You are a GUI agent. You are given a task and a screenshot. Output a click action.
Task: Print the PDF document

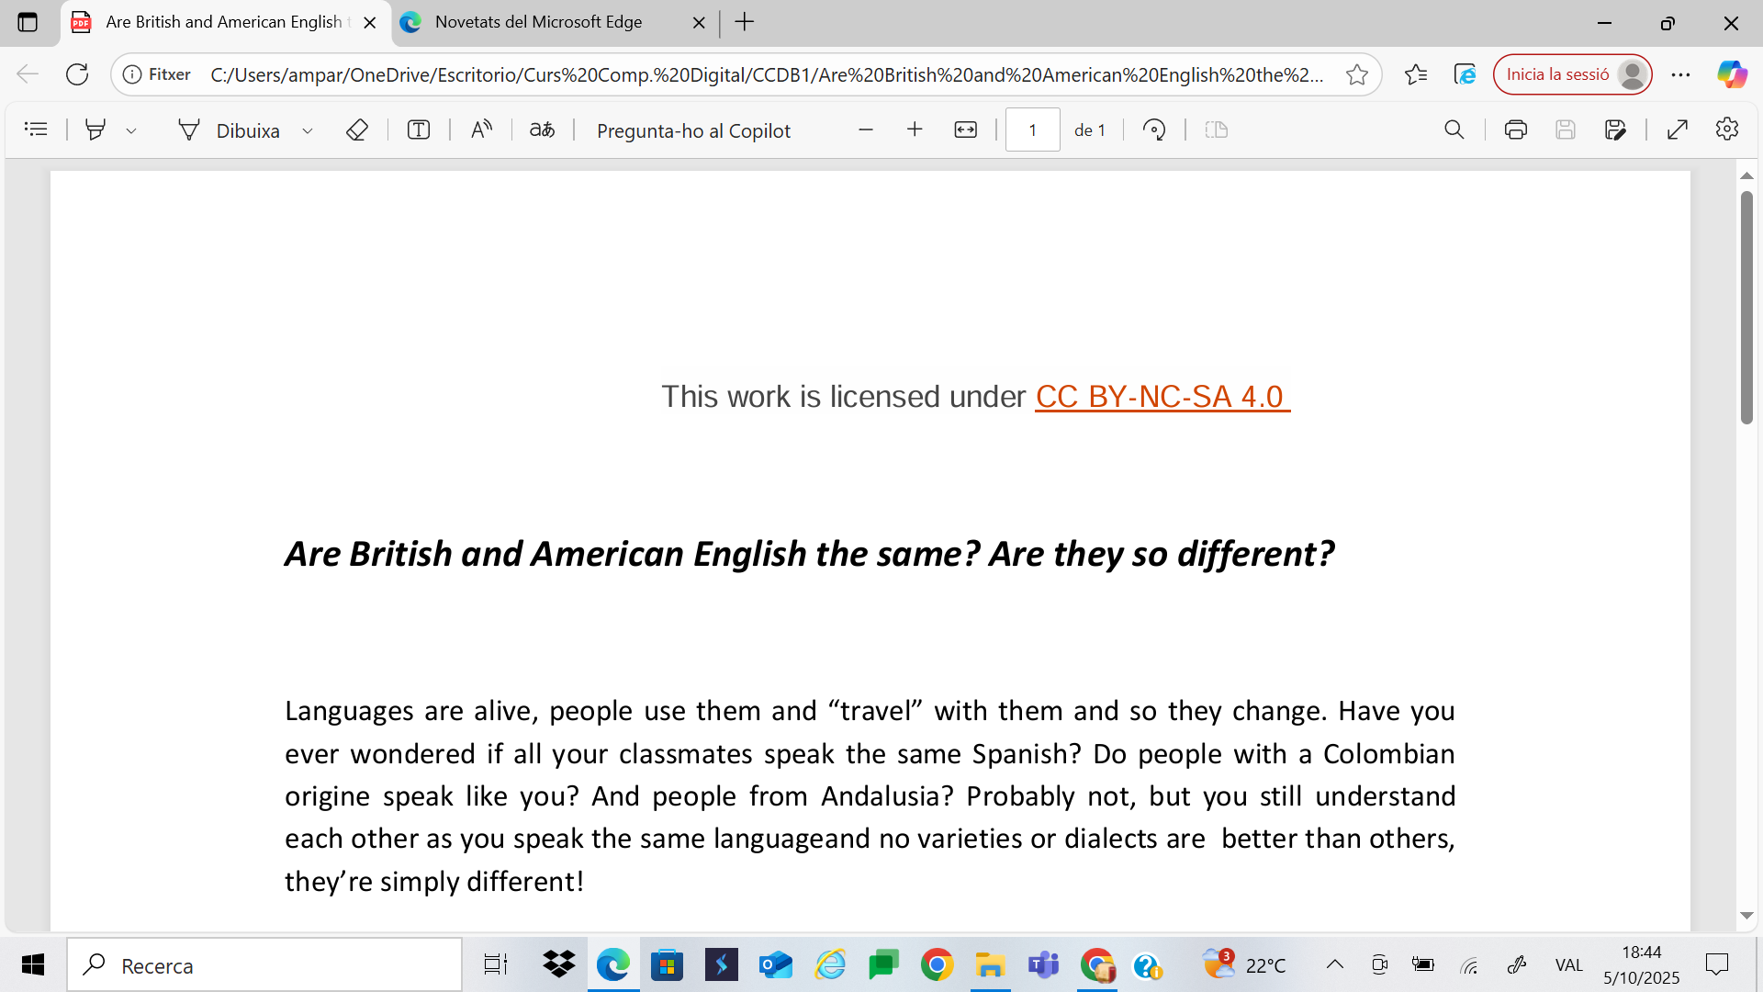1515,130
